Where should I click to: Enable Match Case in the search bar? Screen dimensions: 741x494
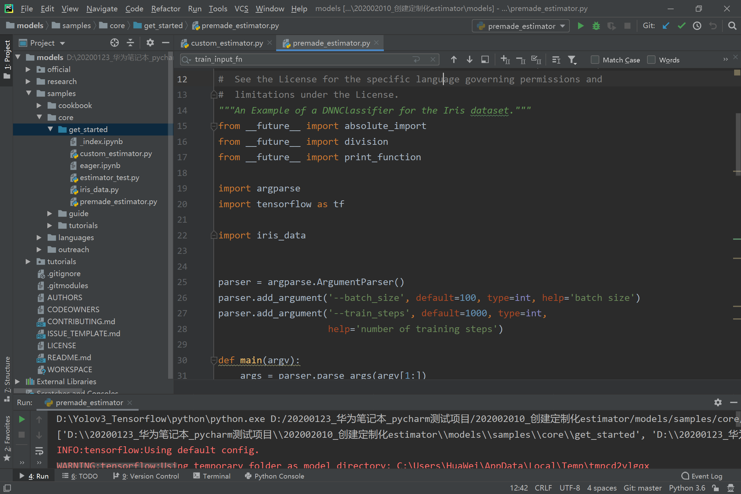click(x=595, y=60)
